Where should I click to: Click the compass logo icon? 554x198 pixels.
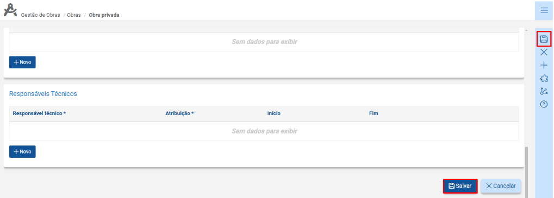click(x=10, y=10)
